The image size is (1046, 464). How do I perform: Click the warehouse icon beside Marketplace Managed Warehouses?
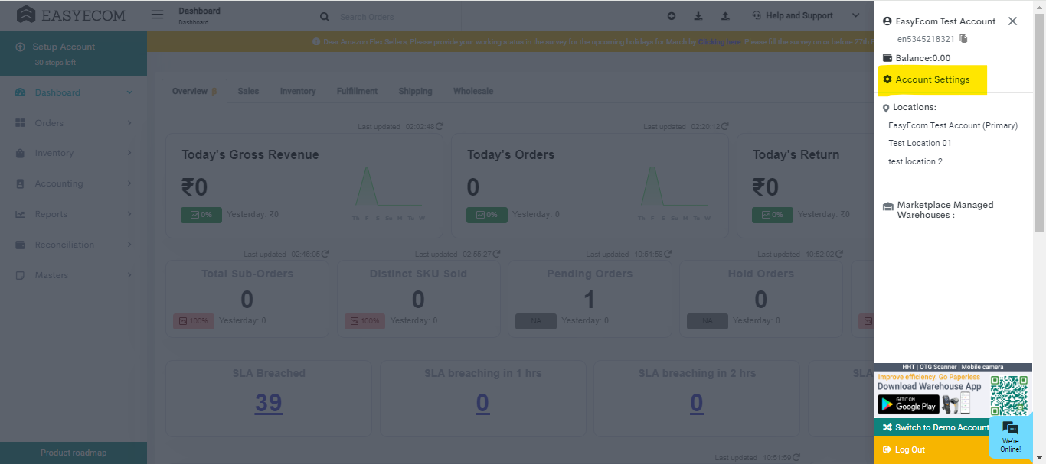click(x=888, y=206)
